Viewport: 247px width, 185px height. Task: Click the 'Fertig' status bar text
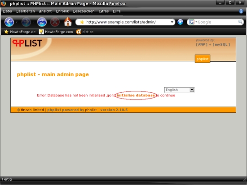[7, 179]
